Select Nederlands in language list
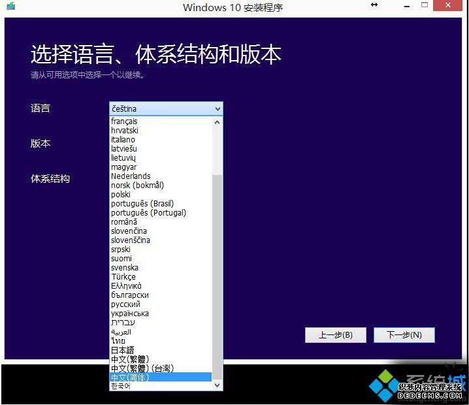469x405 pixels. 161,176
